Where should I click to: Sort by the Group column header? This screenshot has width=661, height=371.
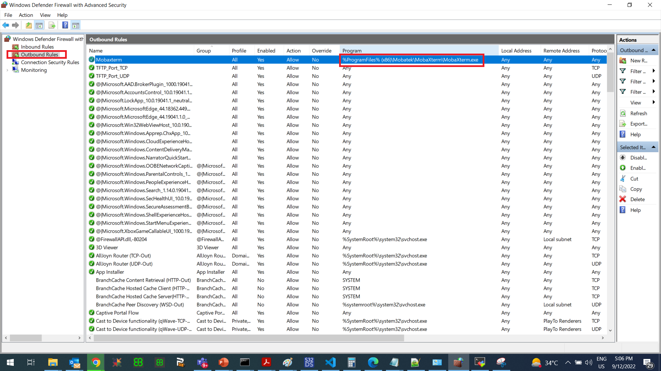[x=211, y=50]
